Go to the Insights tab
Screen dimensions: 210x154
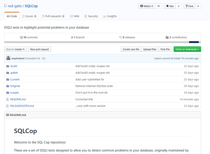pyautogui.click(x=110, y=16)
